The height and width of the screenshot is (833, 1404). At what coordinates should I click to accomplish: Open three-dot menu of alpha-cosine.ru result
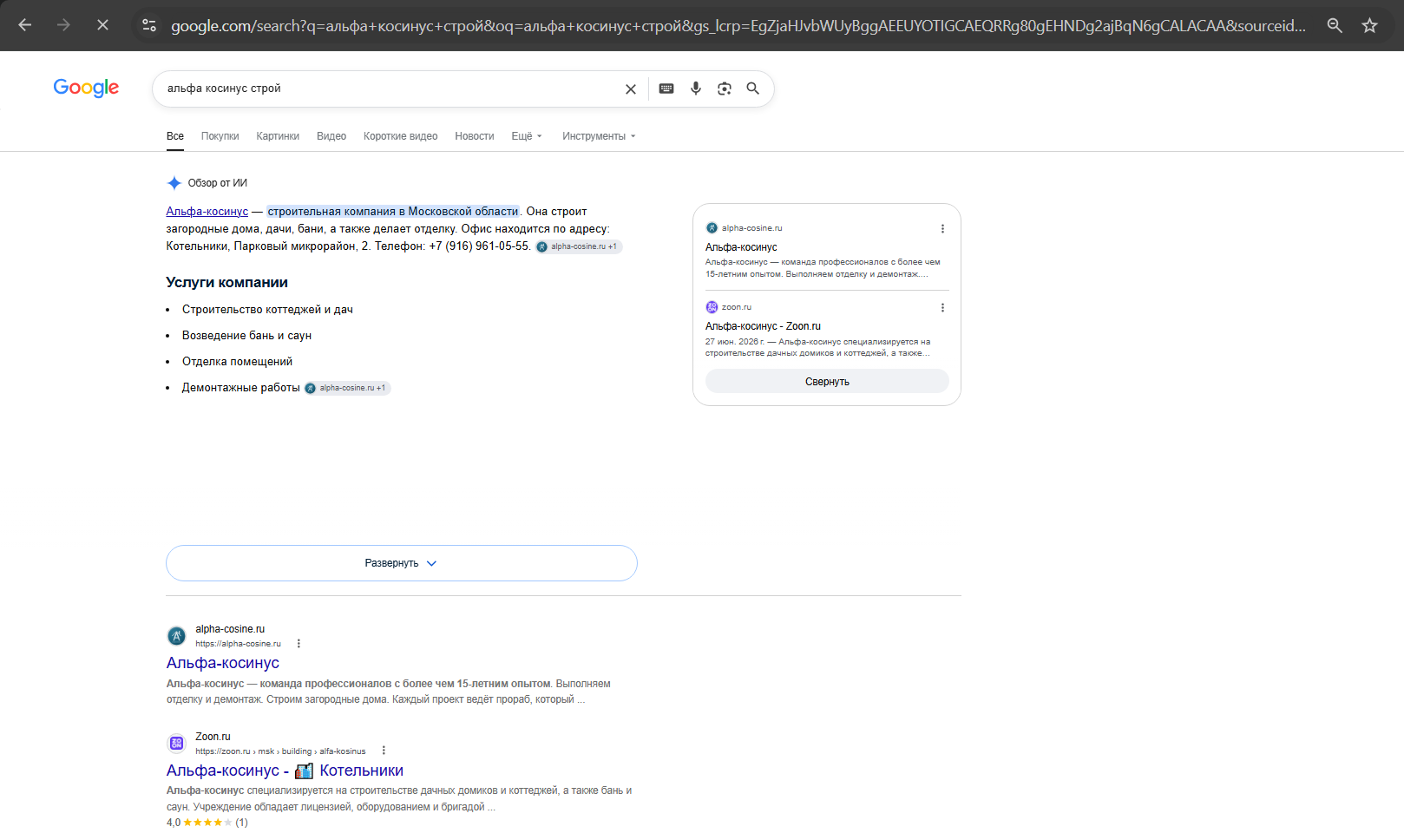(x=299, y=644)
